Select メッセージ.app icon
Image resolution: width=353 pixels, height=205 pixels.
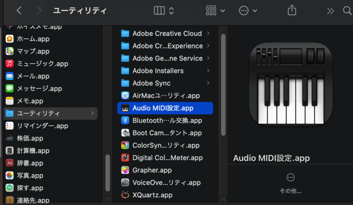pyautogui.click(x=10, y=88)
